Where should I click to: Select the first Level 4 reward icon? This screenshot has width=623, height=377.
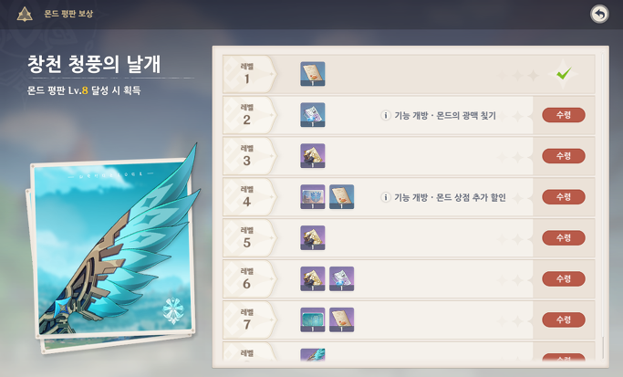(313, 197)
